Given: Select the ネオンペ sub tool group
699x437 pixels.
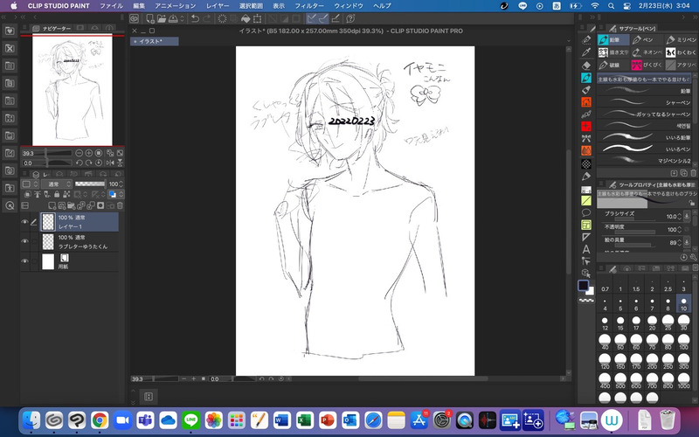Looking at the screenshot, I should pyautogui.click(x=647, y=52).
